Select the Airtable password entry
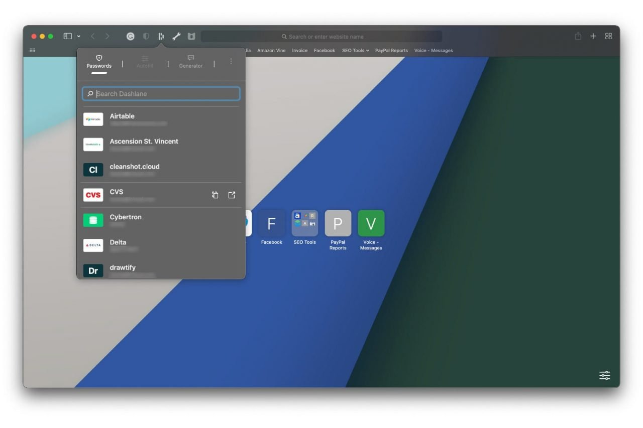This screenshot has width=643, height=428. click(x=161, y=119)
